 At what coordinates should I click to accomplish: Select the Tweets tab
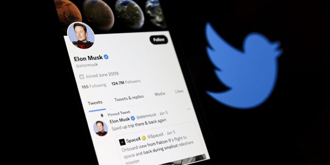tap(95, 103)
